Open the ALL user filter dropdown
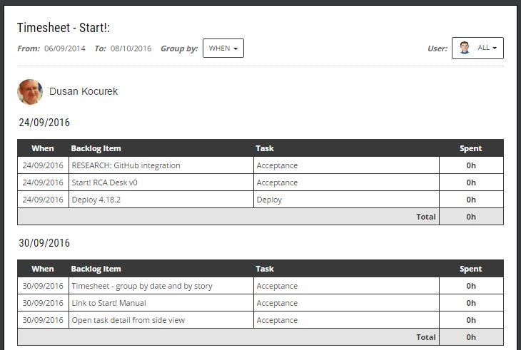 pyautogui.click(x=477, y=48)
